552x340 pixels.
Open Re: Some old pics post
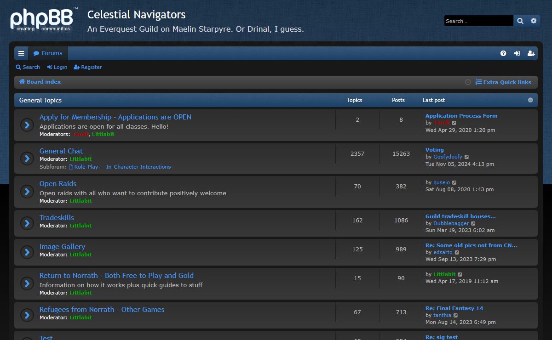coord(471,245)
